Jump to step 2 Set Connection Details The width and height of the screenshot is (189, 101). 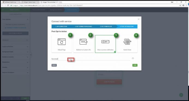pyautogui.click(x=83, y=26)
